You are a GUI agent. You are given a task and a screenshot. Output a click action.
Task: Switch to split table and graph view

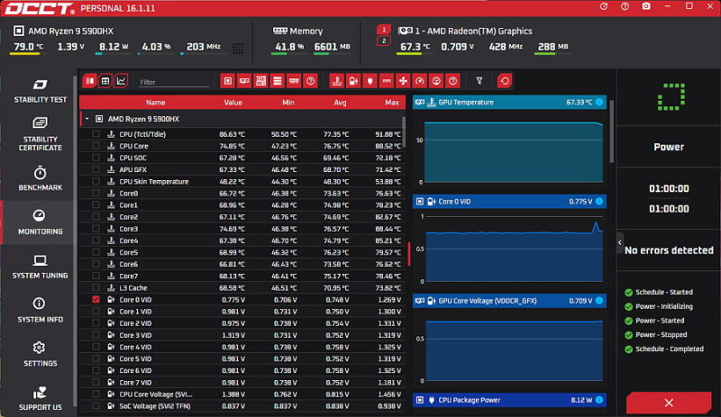click(89, 81)
